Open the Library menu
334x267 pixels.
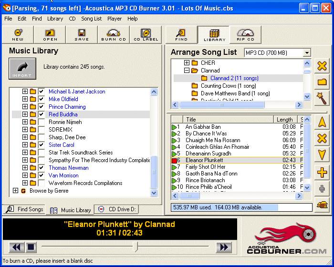coord(55,19)
